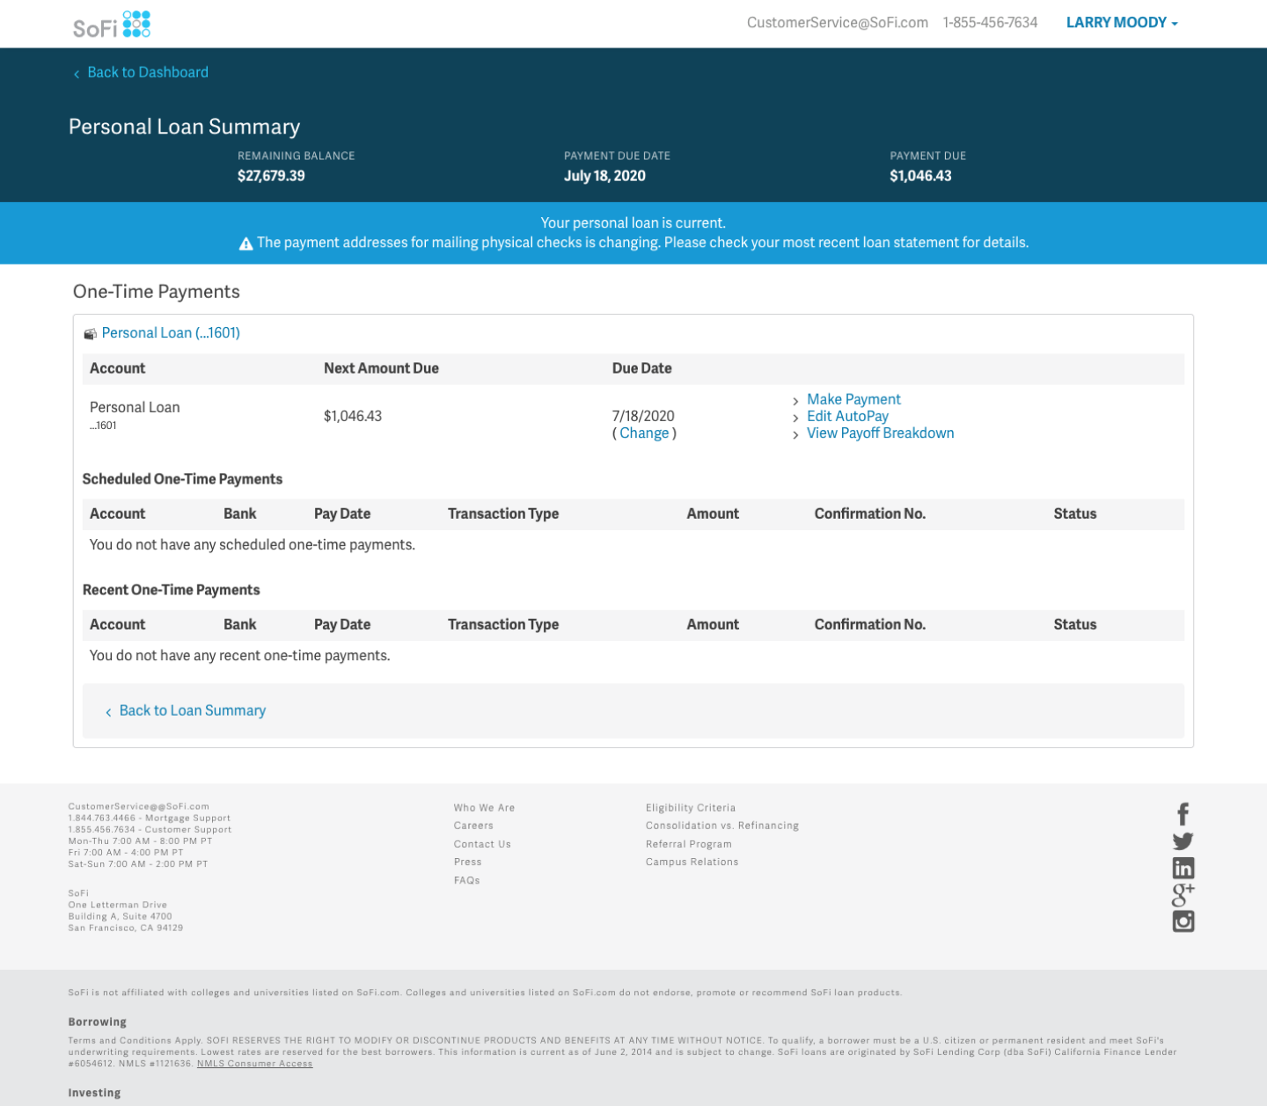1267x1106 pixels.
Task: View Payoff Breakdown
Action: [880, 433]
